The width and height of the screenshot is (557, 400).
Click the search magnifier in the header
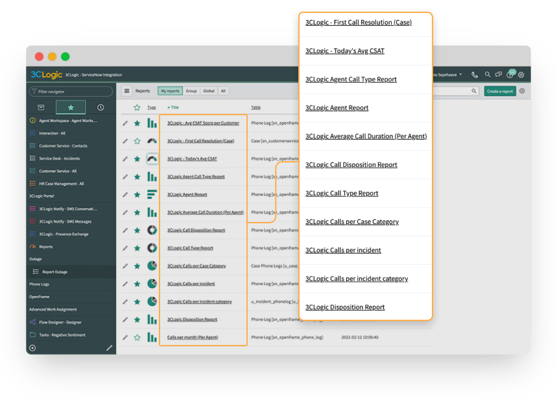click(488, 74)
